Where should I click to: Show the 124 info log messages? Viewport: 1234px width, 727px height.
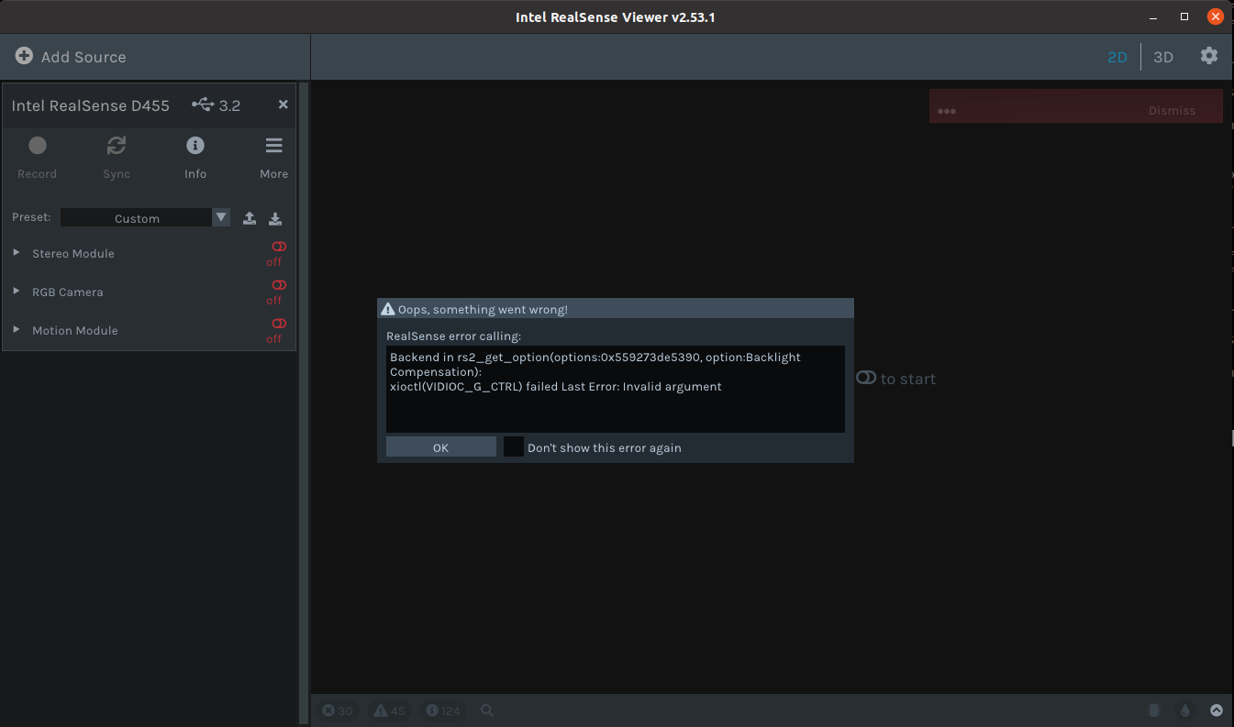click(x=443, y=710)
